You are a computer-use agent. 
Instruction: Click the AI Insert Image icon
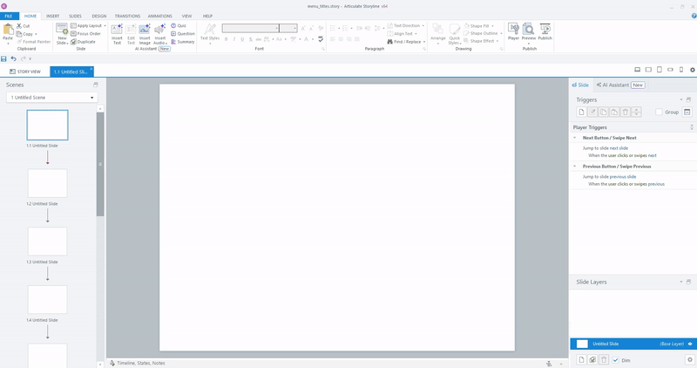[x=145, y=30]
